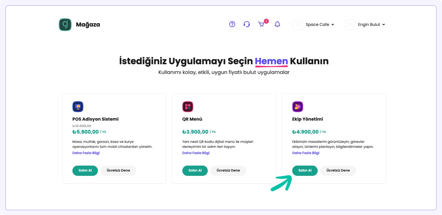Start free trial of QR Menü

coord(228,171)
